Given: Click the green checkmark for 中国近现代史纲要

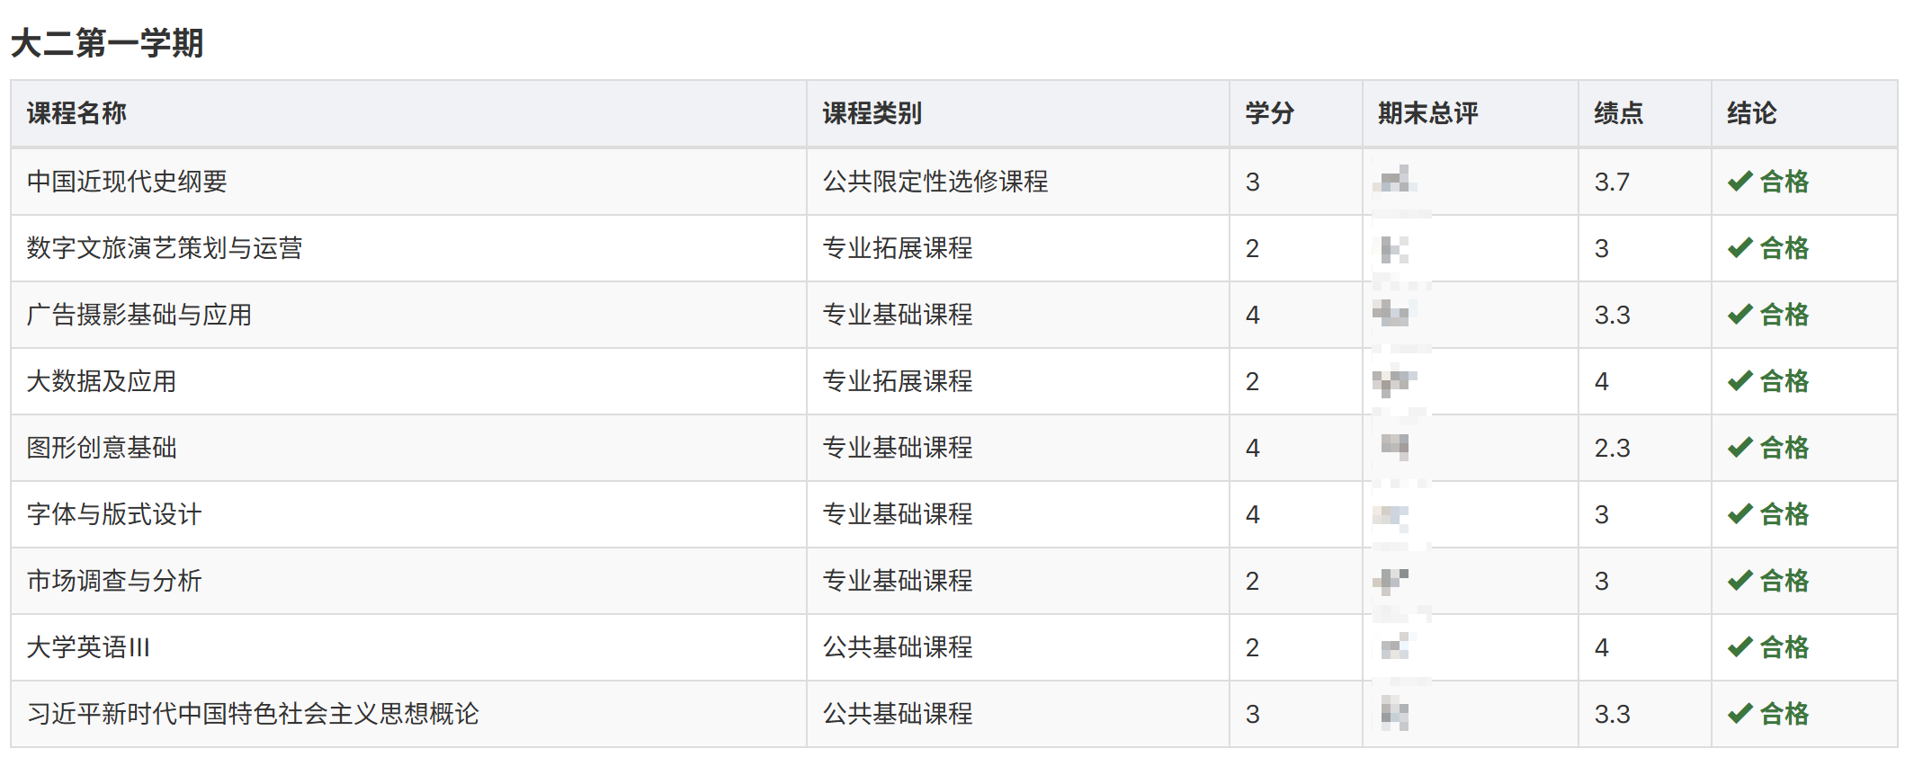Looking at the screenshot, I should tap(1740, 182).
